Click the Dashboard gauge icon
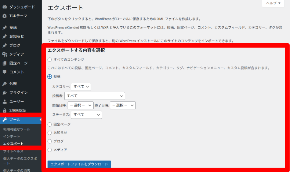290x172 pixels. pyautogui.click(x=5, y=7)
